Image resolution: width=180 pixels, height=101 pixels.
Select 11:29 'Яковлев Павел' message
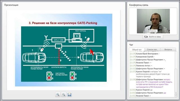click(x=141, y=63)
